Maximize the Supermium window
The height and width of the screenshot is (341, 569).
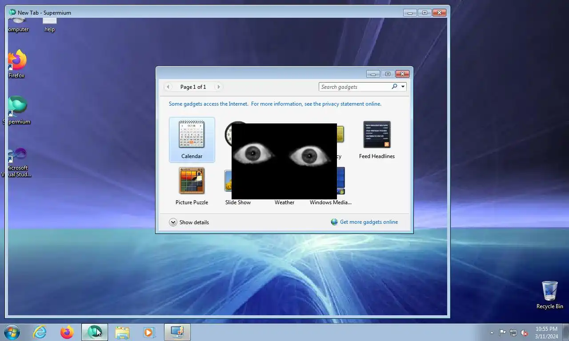(425, 13)
